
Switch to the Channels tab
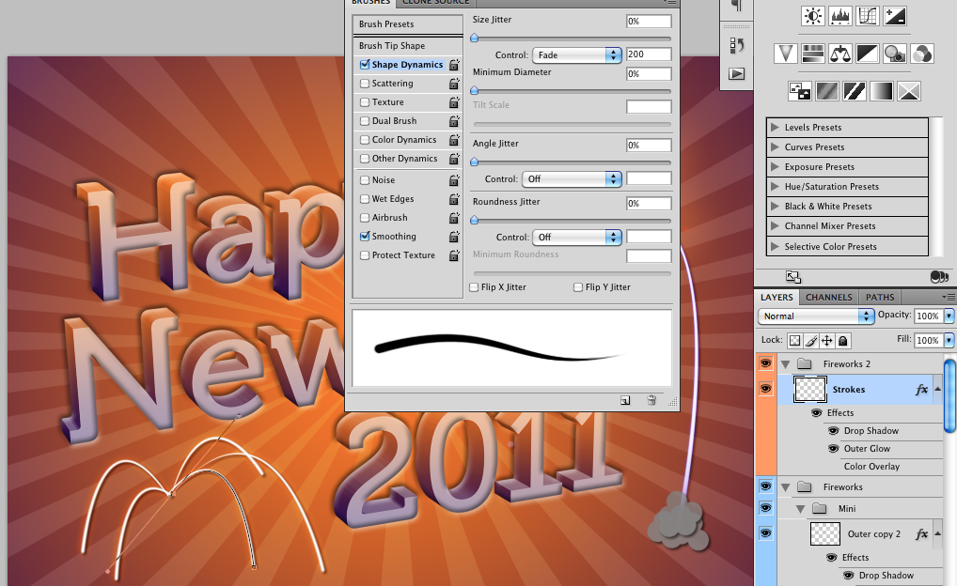pos(828,298)
